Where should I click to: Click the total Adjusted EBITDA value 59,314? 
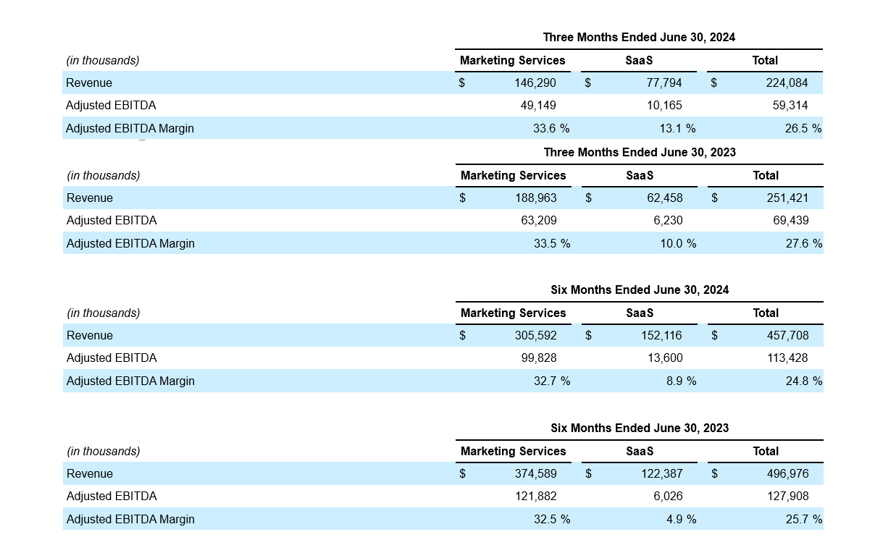[790, 106]
